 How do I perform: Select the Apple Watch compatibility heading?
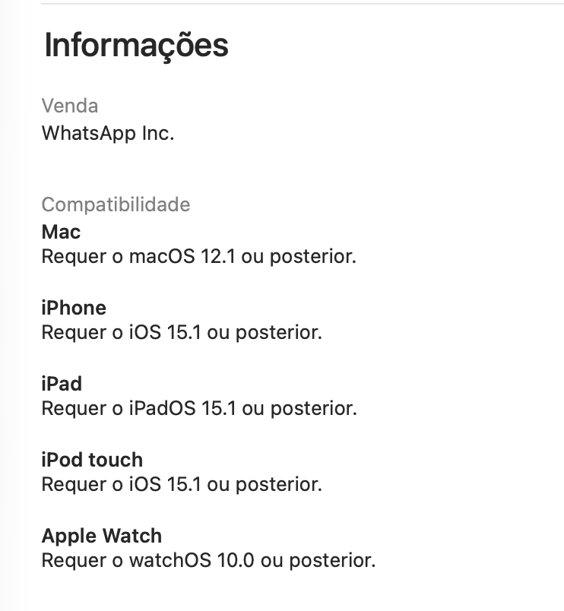tap(102, 536)
